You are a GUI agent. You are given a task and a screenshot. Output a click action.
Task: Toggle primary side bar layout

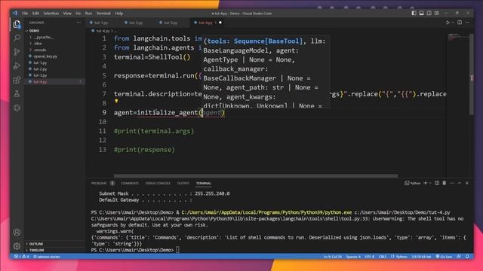tap(414, 14)
